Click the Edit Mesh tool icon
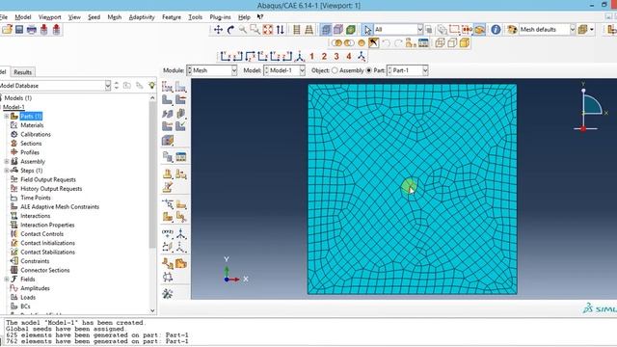The image size is (617, 347). [167, 294]
